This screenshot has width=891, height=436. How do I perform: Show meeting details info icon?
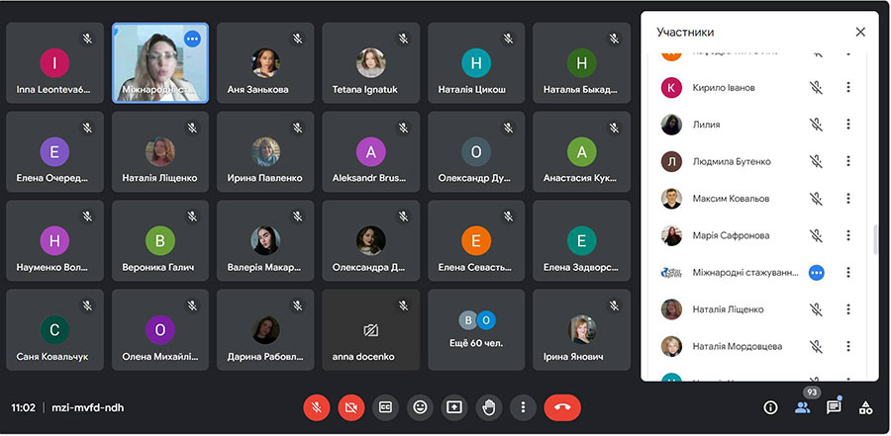[770, 407]
